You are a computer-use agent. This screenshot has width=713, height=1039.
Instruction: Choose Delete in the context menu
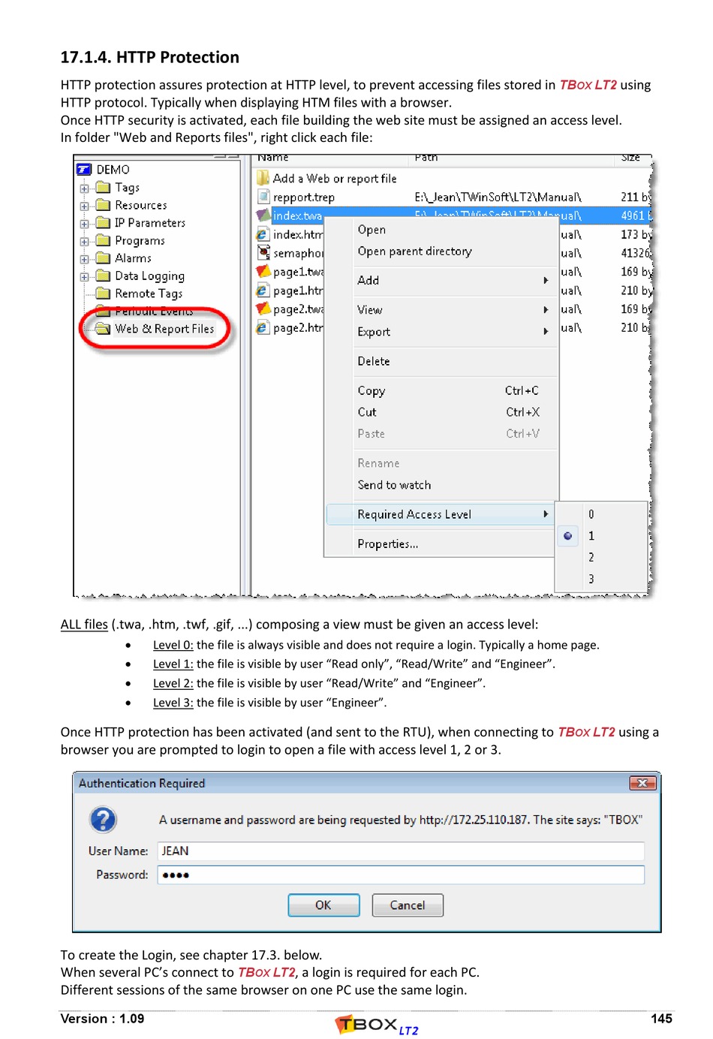coord(374,361)
